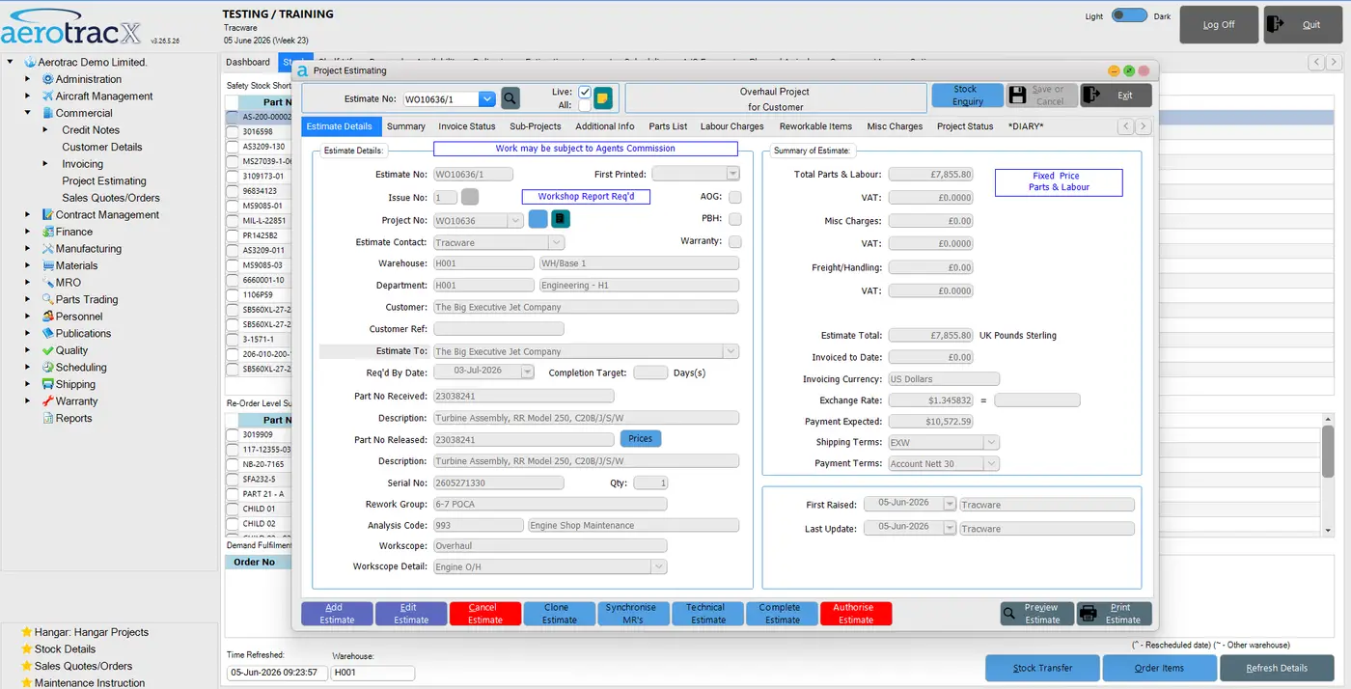Click the Reports document icon
The image size is (1351, 689).
coord(47,418)
